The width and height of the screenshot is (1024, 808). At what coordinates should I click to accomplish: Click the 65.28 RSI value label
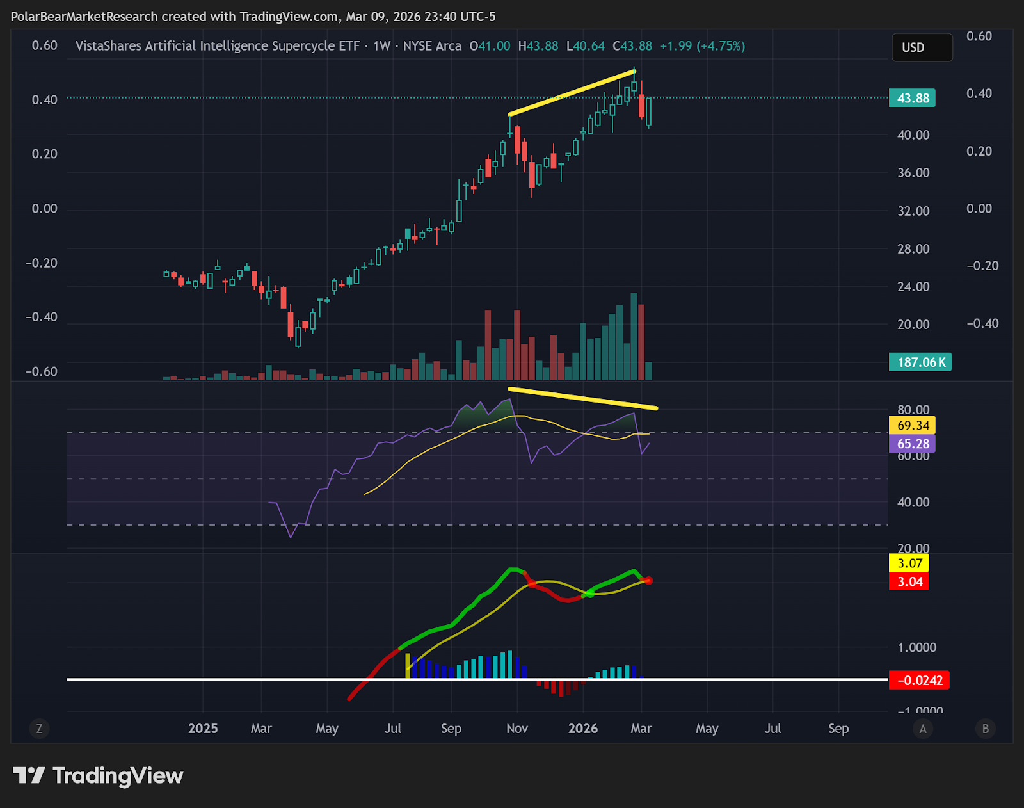913,444
